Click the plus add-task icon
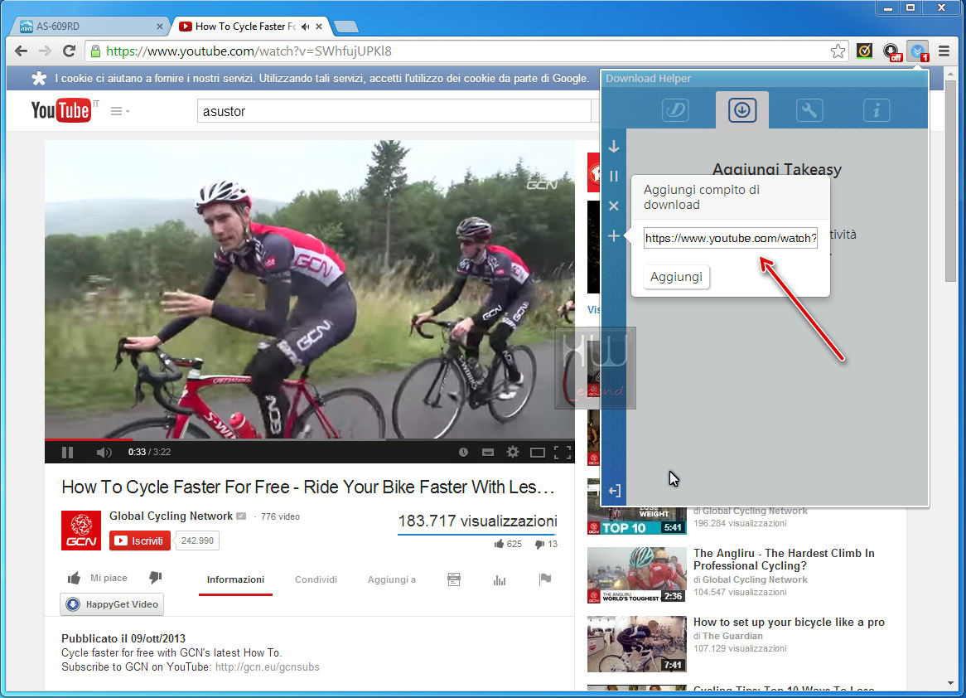This screenshot has height=698, width=966. [x=614, y=235]
